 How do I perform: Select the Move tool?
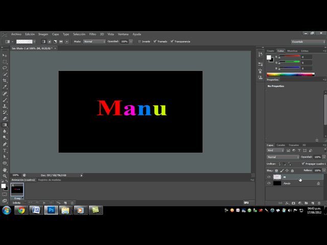coord(5,56)
